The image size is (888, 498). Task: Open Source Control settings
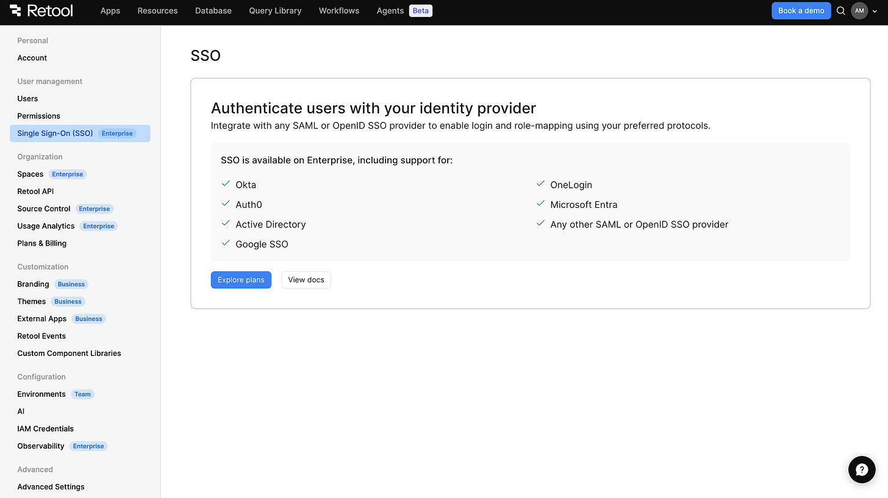coord(44,208)
